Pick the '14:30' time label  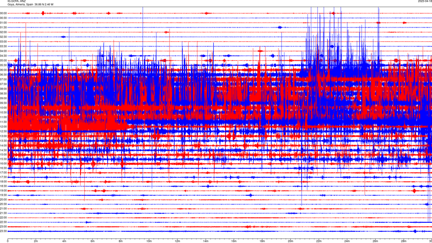click(x=3, y=150)
